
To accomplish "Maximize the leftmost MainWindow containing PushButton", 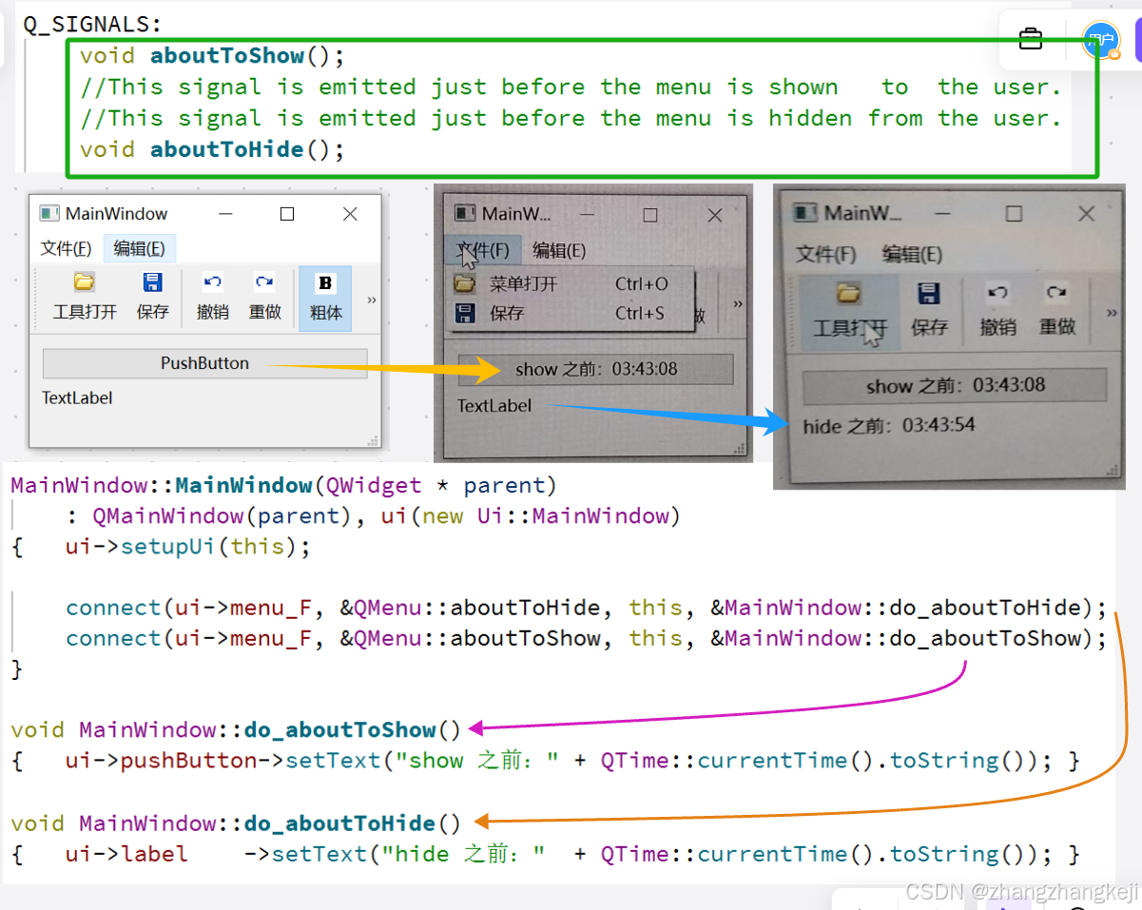I will click(x=287, y=214).
